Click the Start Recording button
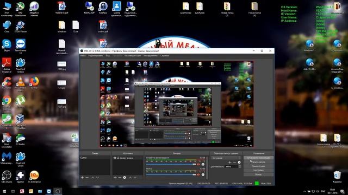Image resolution: width=348 pixels, height=195 pixels. pyautogui.click(x=259, y=162)
